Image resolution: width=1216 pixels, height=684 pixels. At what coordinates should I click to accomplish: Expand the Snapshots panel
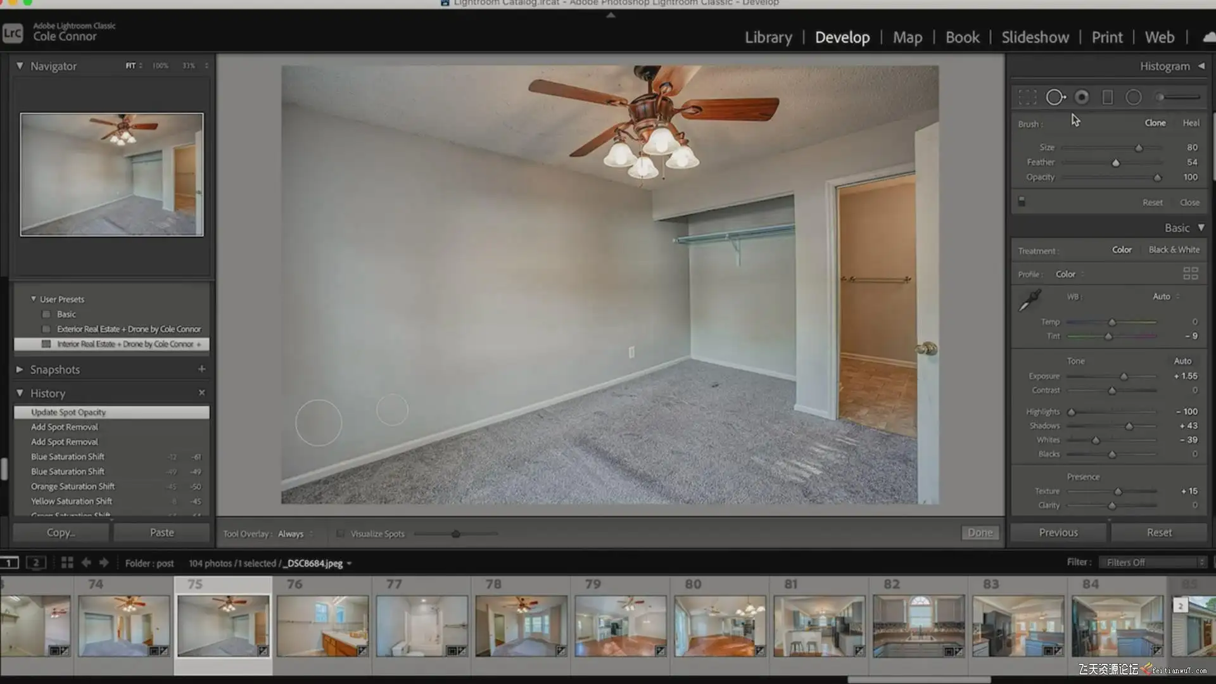[x=20, y=369]
